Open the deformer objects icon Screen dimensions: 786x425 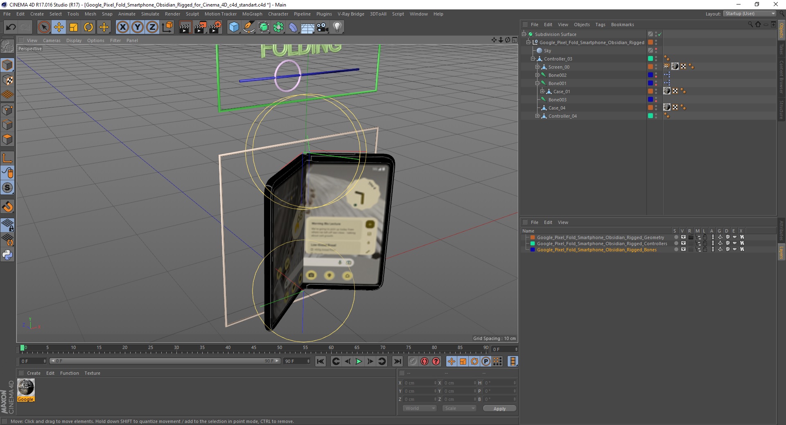[293, 27]
